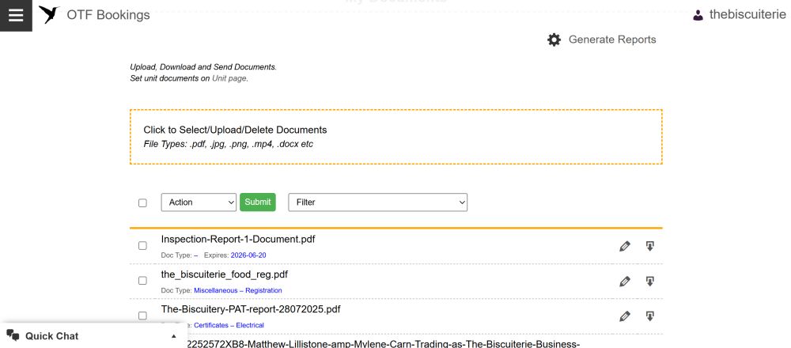Image resolution: width=791 pixels, height=348 pixels.
Task: Click the Miscellaneous – Registration doc type
Action: pyautogui.click(x=238, y=290)
